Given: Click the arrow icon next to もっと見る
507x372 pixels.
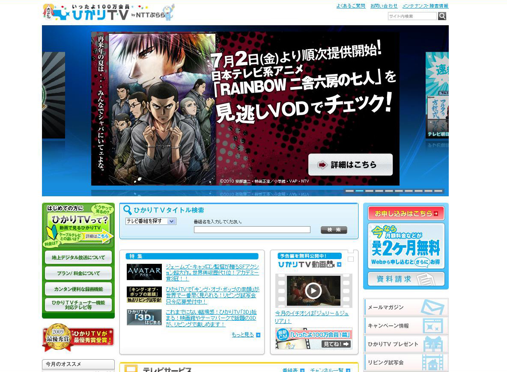Looking at the screenshot, I should click(x=258, y=335).
